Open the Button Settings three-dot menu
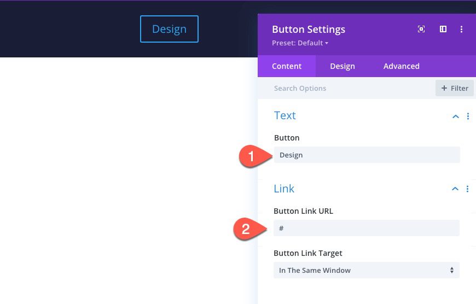Viewport: 476px width, 304px height. tap(462, 30)
